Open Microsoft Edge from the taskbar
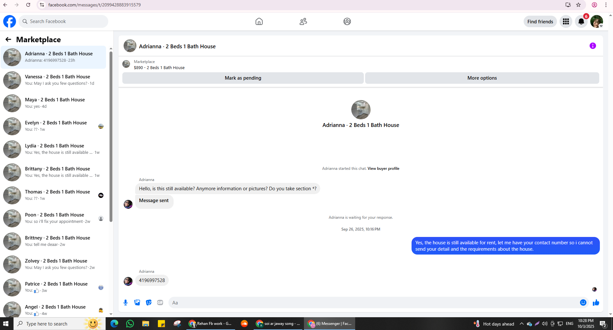This screenshot has height=330, width=613. [x=114, y=324]
